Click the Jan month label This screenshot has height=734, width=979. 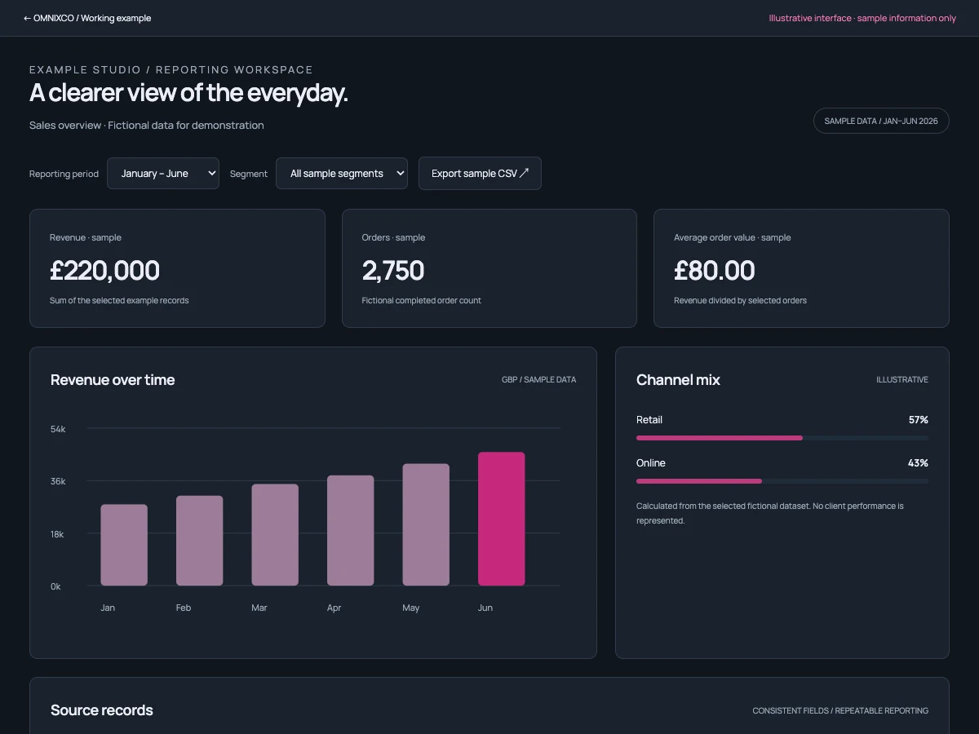coord(108,608)
